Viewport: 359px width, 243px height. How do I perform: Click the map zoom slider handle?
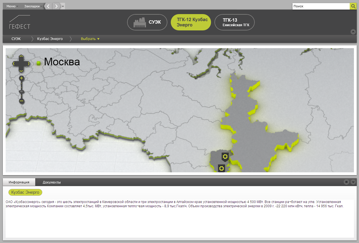point(21,92)
